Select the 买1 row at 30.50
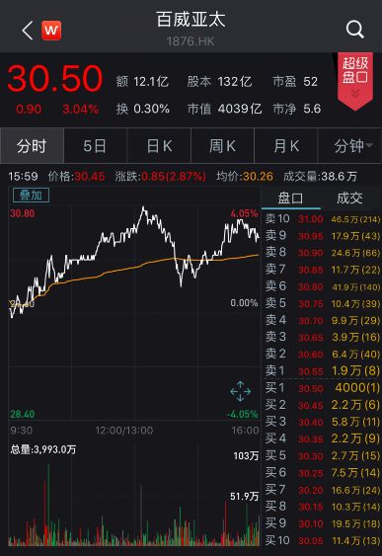 point(323,388)
